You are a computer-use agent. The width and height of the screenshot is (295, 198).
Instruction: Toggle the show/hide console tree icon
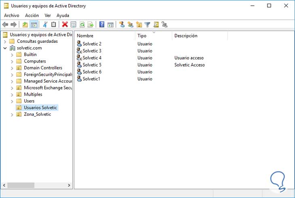(x=34, y=25)
